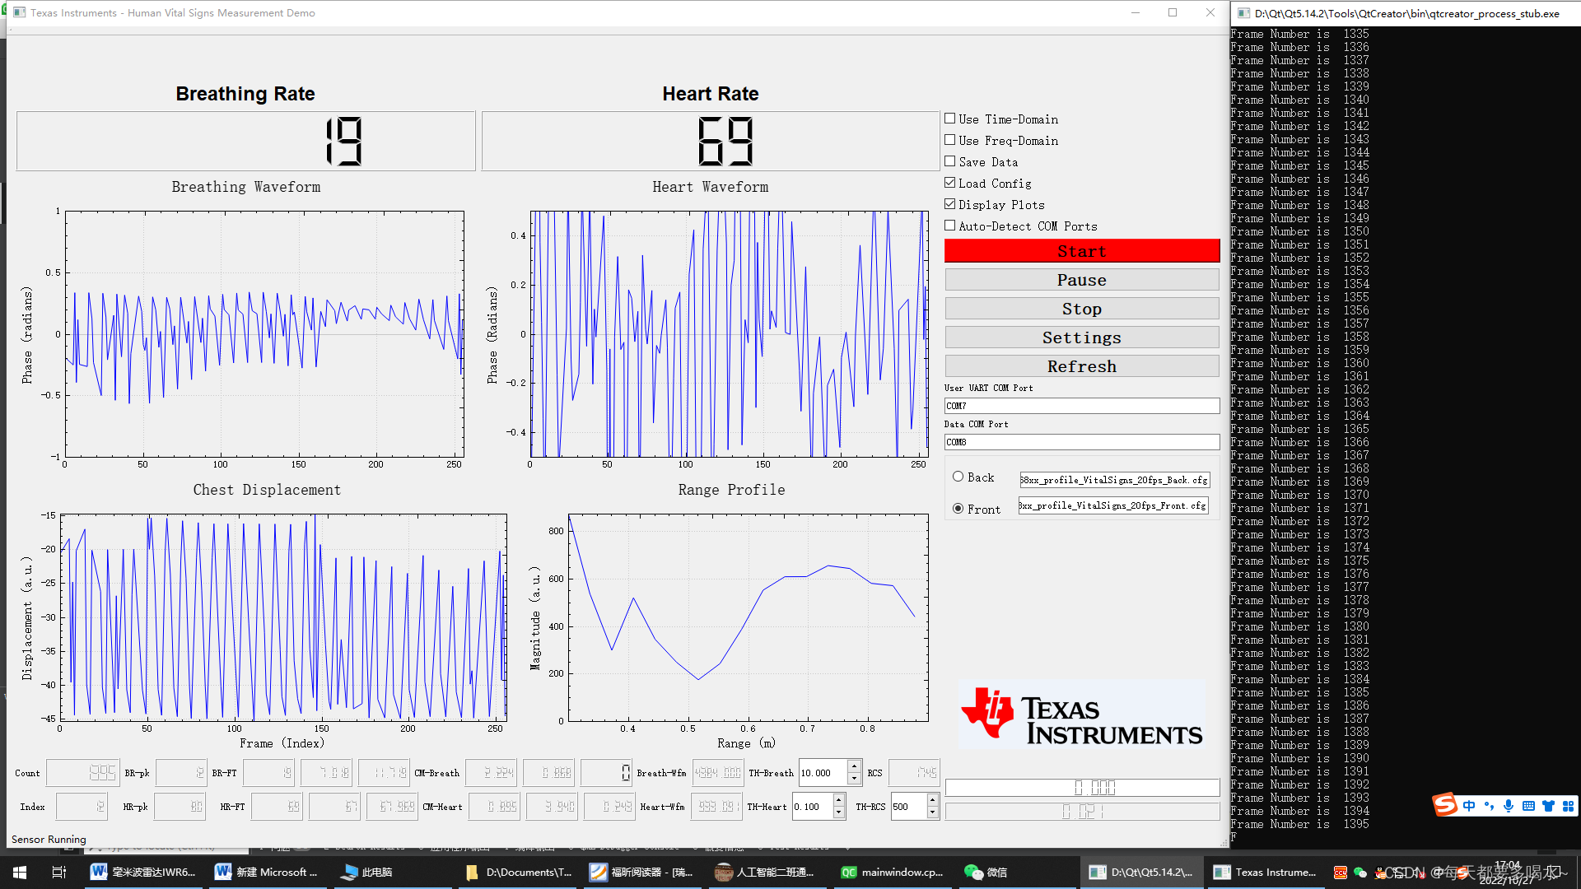The image size is (1581, 889).
Task: Open the This PC taskbar item
Action: coord(366,872)
